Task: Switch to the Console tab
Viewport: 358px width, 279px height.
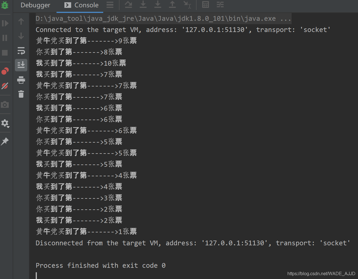Action: (x=82, y=5)
